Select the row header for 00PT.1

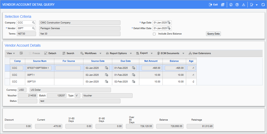(7, 75)
